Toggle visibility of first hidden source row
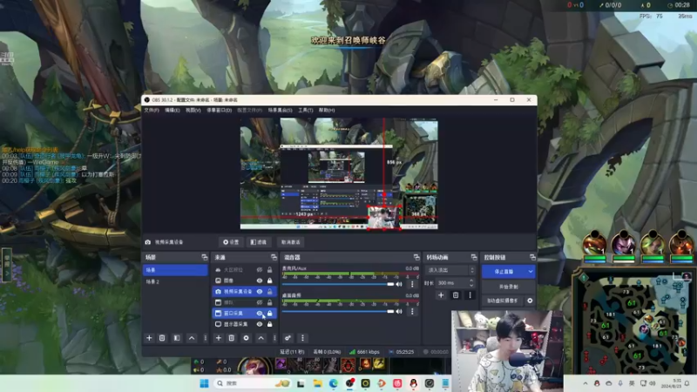 (260, 270)
